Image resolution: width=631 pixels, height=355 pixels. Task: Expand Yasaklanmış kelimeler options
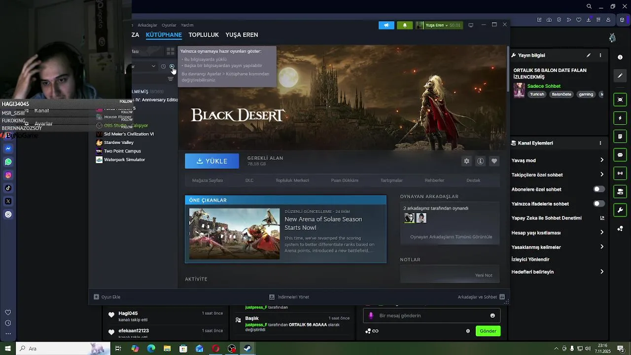pyautogui.click(x=602, y=247)
